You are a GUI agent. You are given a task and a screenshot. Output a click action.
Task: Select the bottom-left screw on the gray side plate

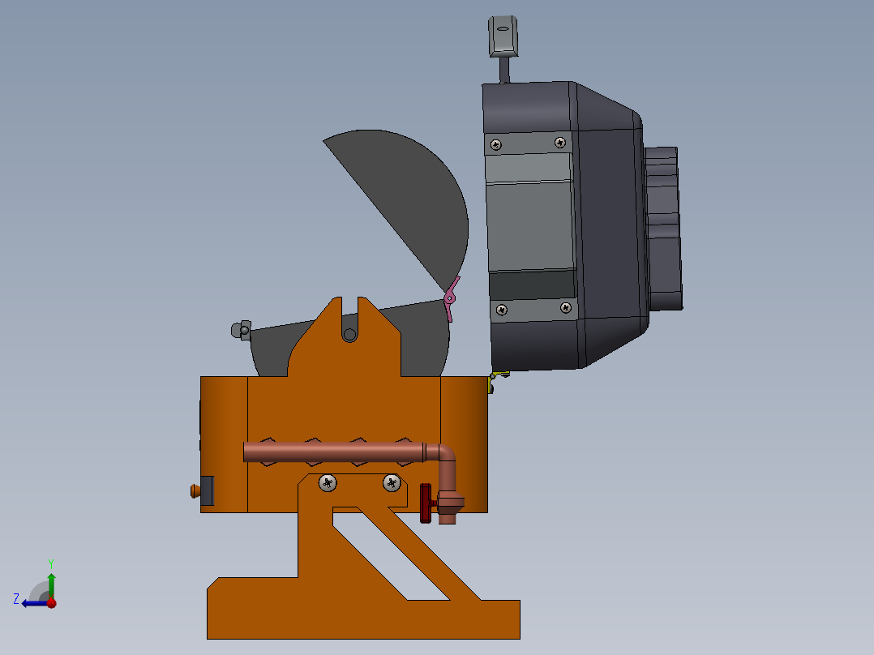(x=502, y=310)
